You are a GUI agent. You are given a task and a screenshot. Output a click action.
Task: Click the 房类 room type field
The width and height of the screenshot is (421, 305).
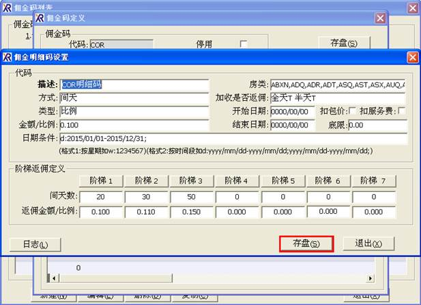click(x=338, y=84)
